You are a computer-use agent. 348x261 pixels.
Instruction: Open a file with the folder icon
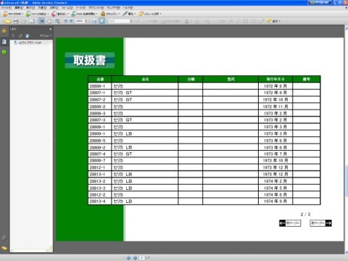[8, 21]
